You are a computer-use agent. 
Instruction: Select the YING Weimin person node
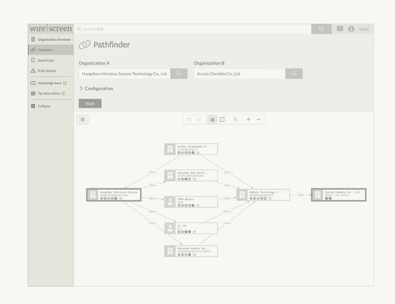tap(191, 202)
